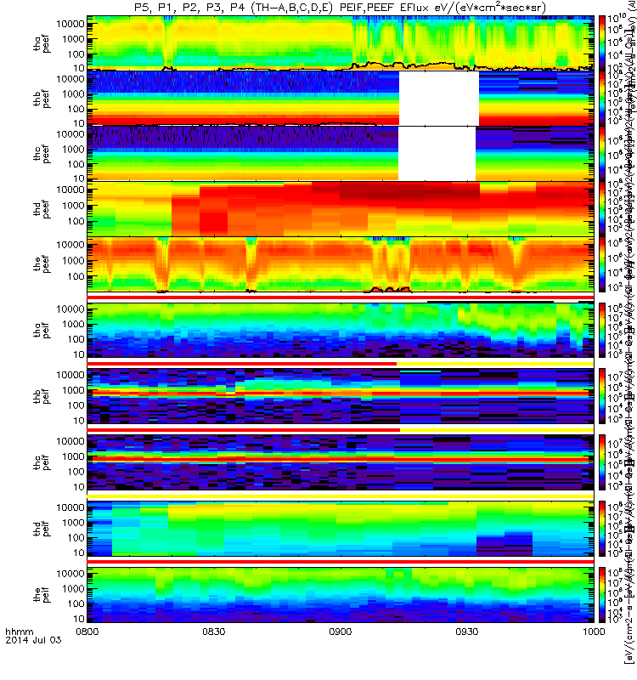The width and height of the screenshot is (637, 680).
Task: Click the yellow bar below thc peif panel
Action: (341, 496)
